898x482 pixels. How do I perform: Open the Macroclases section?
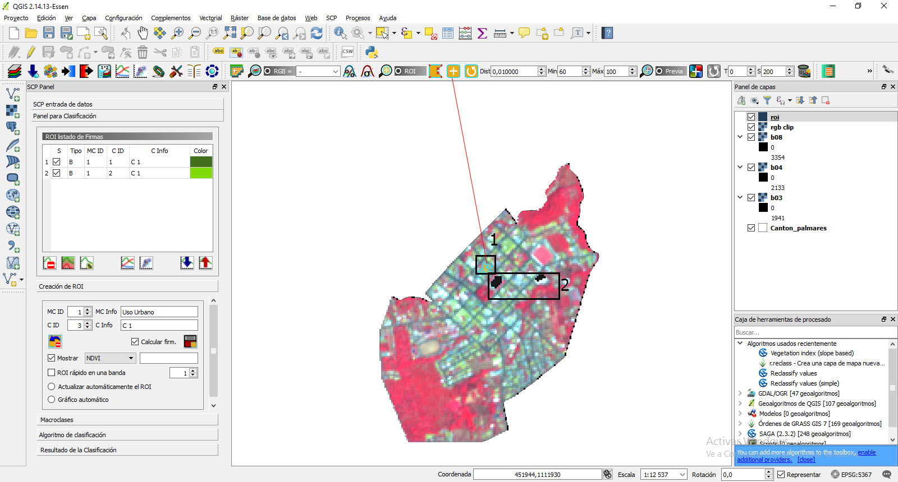click(127, 419)
